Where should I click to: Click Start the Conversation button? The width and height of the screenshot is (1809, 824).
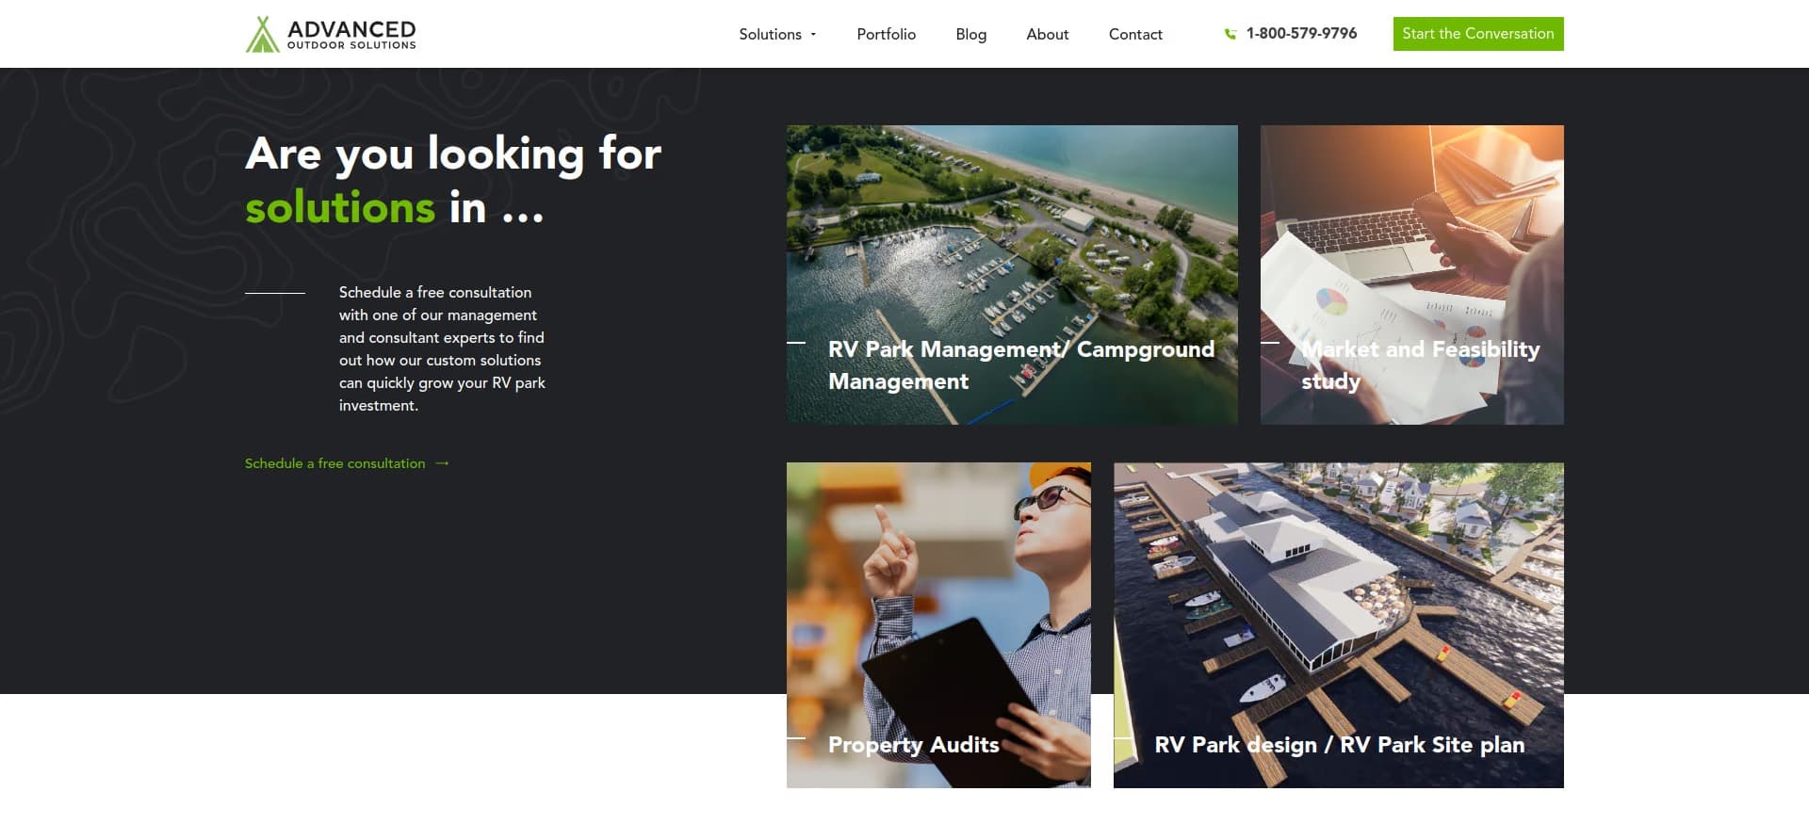tap(1478, 34)
